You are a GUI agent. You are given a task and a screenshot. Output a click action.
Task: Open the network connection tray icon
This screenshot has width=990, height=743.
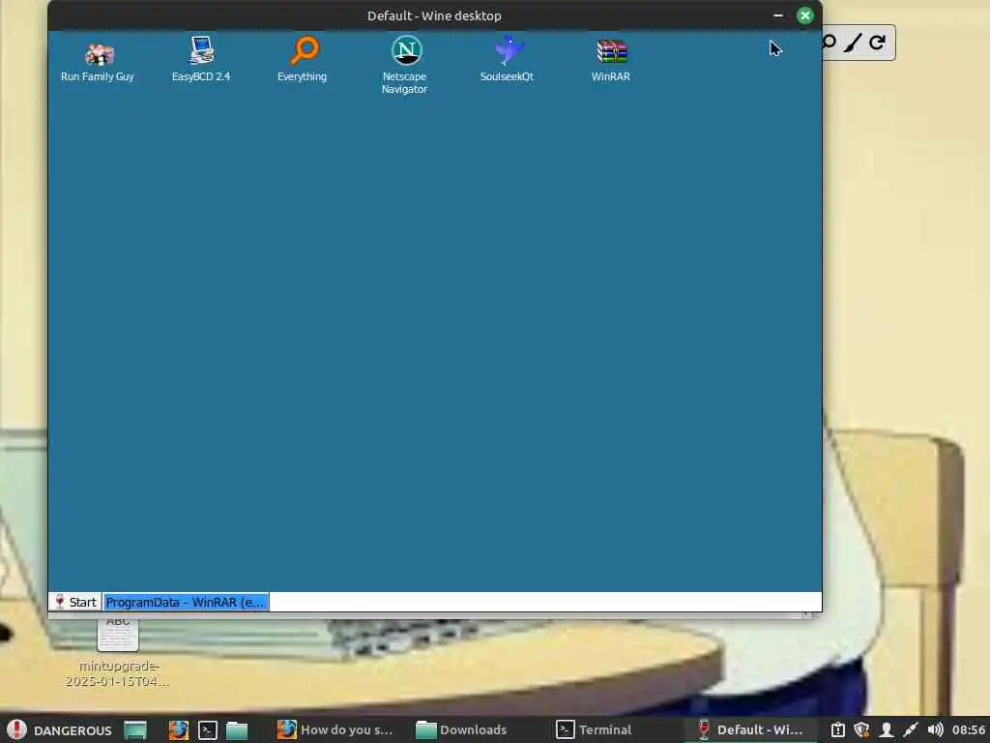[911, 729]
